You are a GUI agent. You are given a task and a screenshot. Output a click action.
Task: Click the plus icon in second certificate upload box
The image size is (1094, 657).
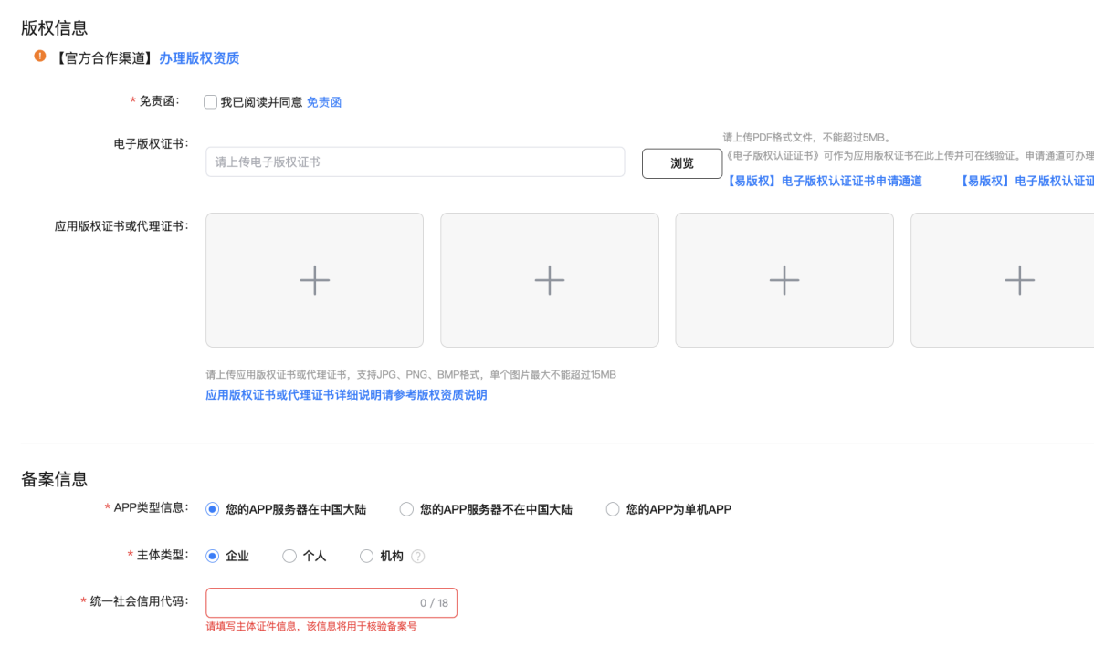(550, 280)
